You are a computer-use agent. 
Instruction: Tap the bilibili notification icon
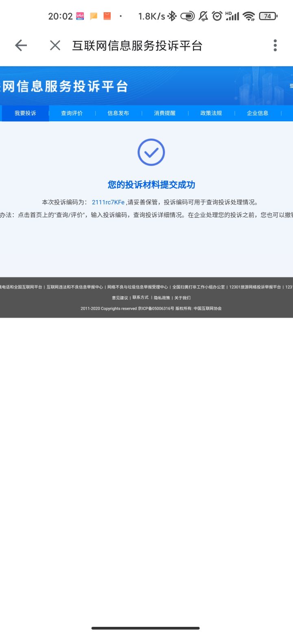tap(80, 16)
